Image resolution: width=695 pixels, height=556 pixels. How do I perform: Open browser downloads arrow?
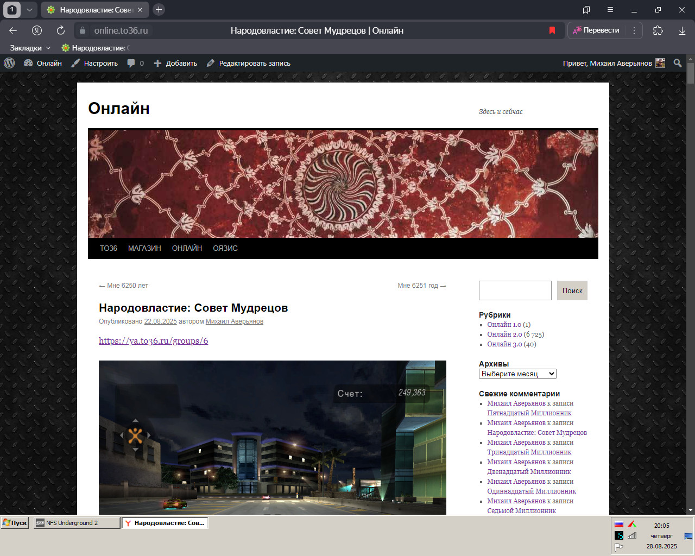click(x=682, y=30)
